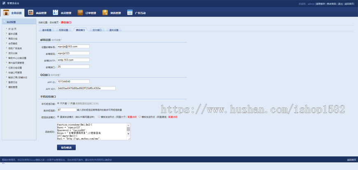358x170 pixels.
Task: Open the 广告互动 section in top navigation
Action: coord(136,13)
